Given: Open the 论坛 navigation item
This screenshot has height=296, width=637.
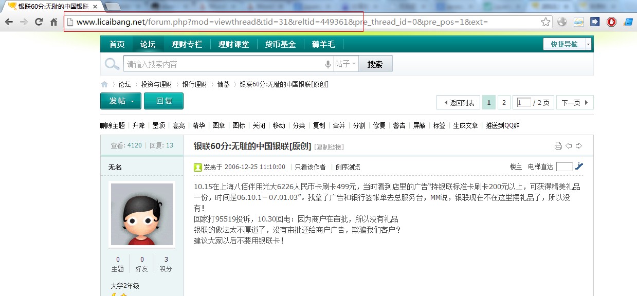Looking at the screenshot, I should 148,44.
